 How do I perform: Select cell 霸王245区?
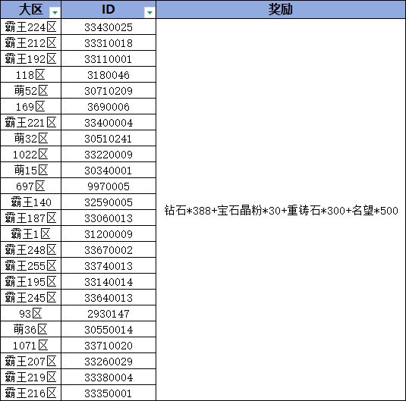(x=31, y=297)
